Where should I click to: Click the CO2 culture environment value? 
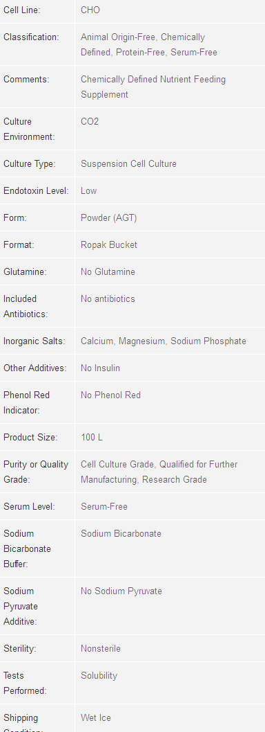click(x=90, y=121)
